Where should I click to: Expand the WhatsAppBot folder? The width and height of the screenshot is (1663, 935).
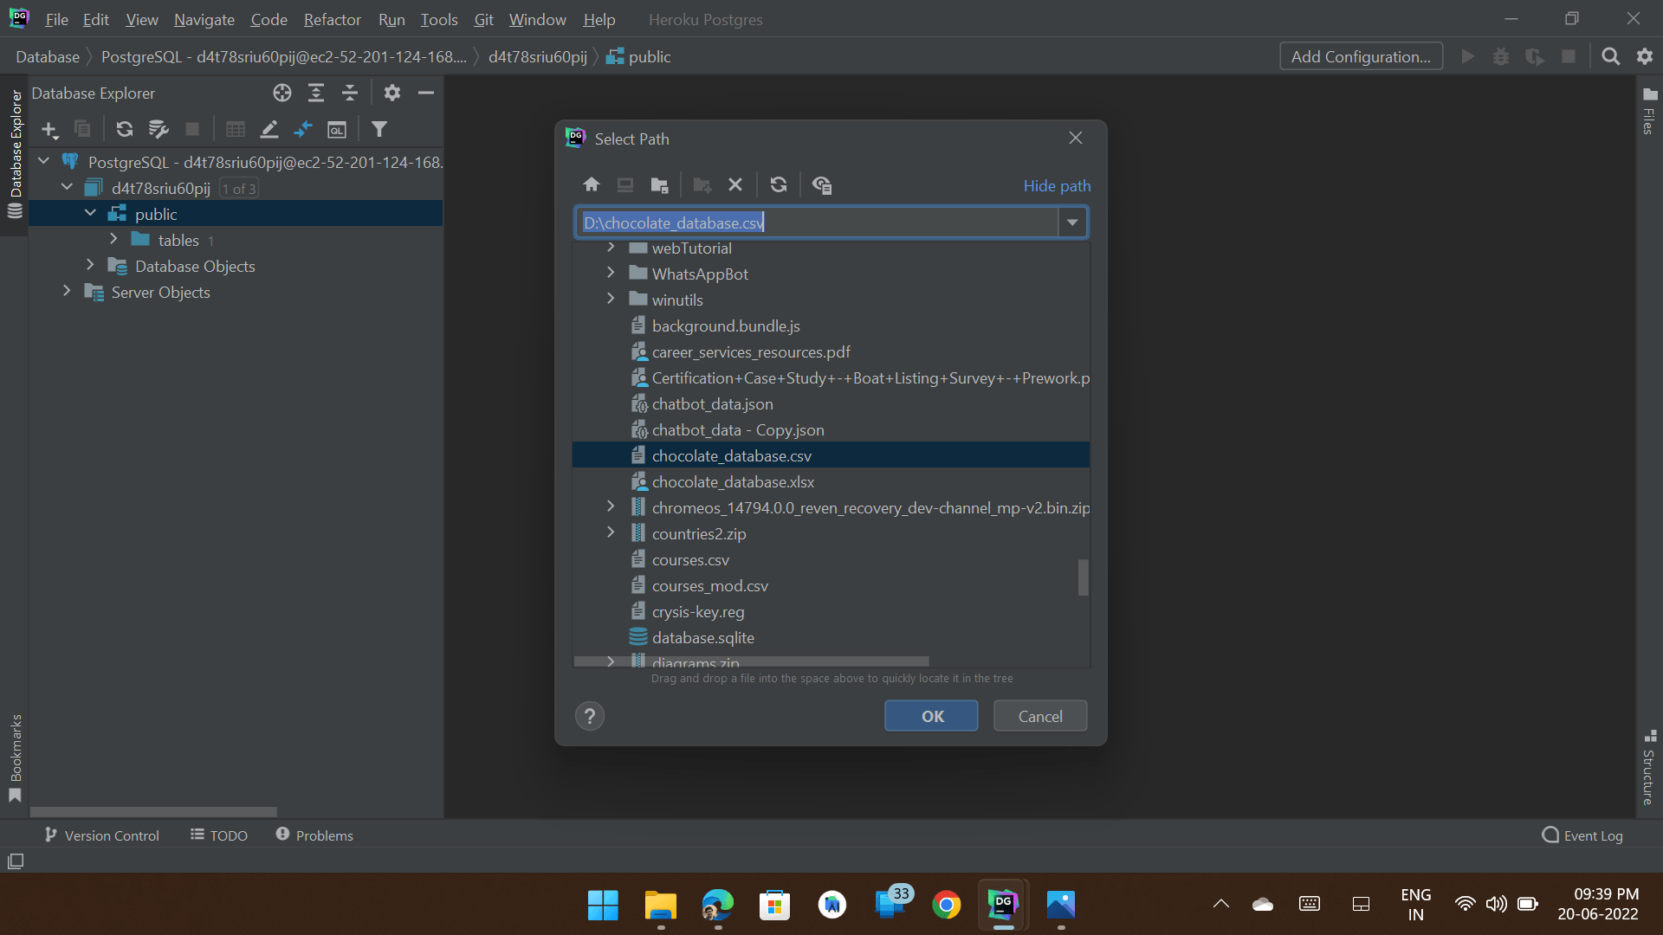611,272
